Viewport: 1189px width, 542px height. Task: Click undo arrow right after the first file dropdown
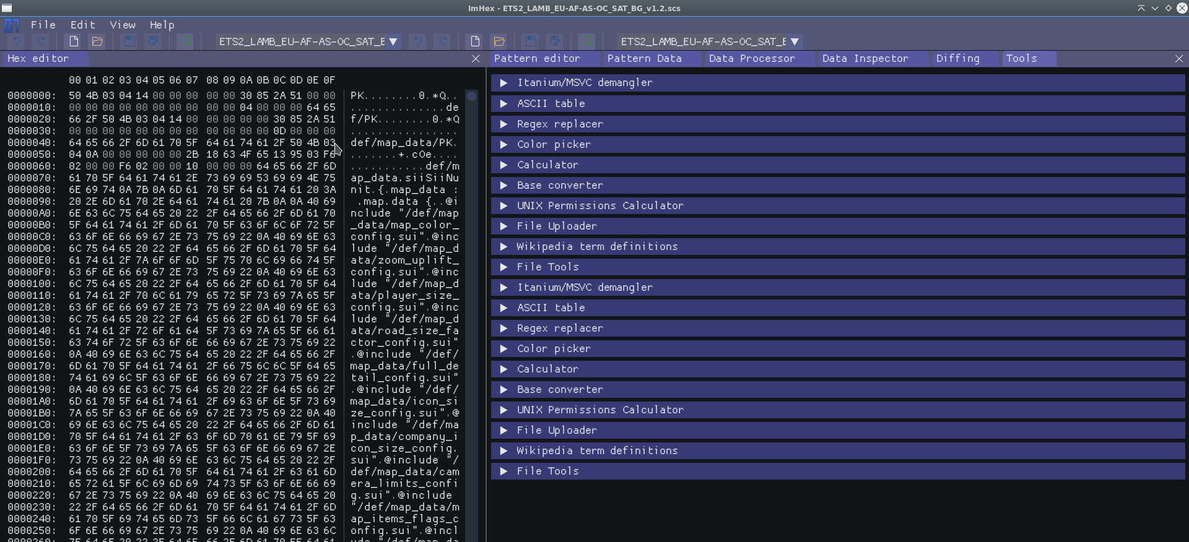(x=419, y=41)
